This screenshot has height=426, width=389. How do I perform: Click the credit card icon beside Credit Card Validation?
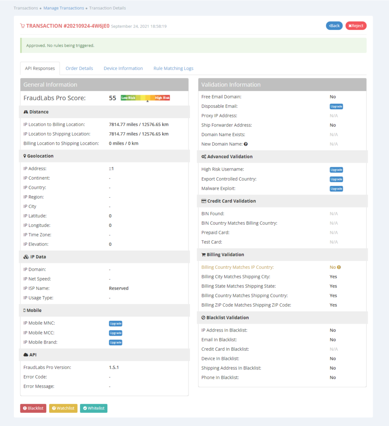204,201
